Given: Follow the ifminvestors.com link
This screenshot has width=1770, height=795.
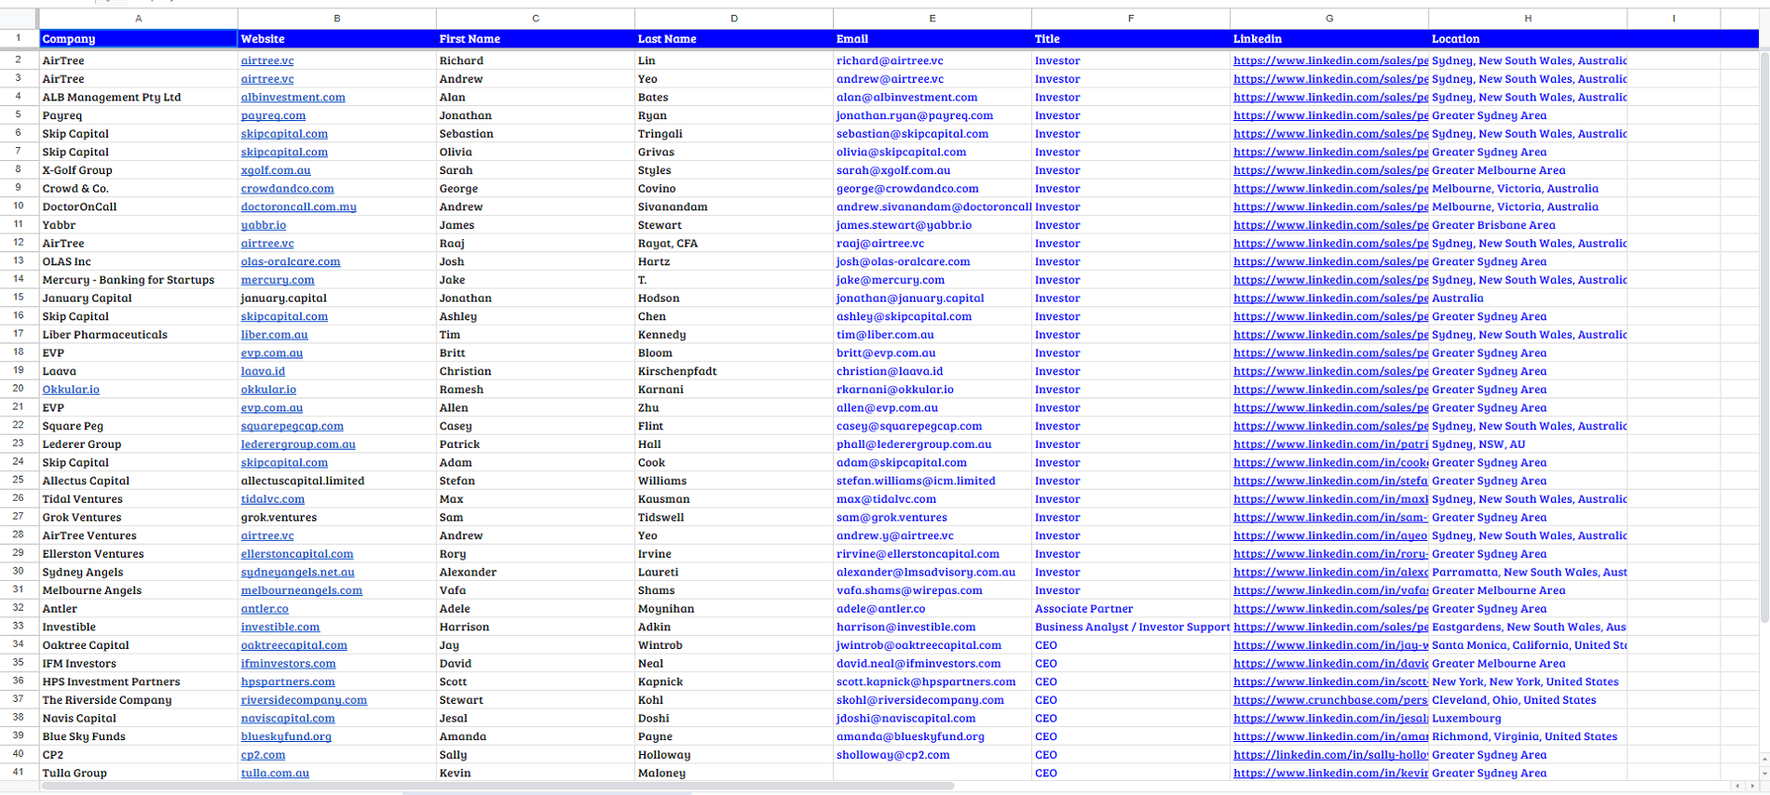Looking at the screenshot, I should point(288,664).
